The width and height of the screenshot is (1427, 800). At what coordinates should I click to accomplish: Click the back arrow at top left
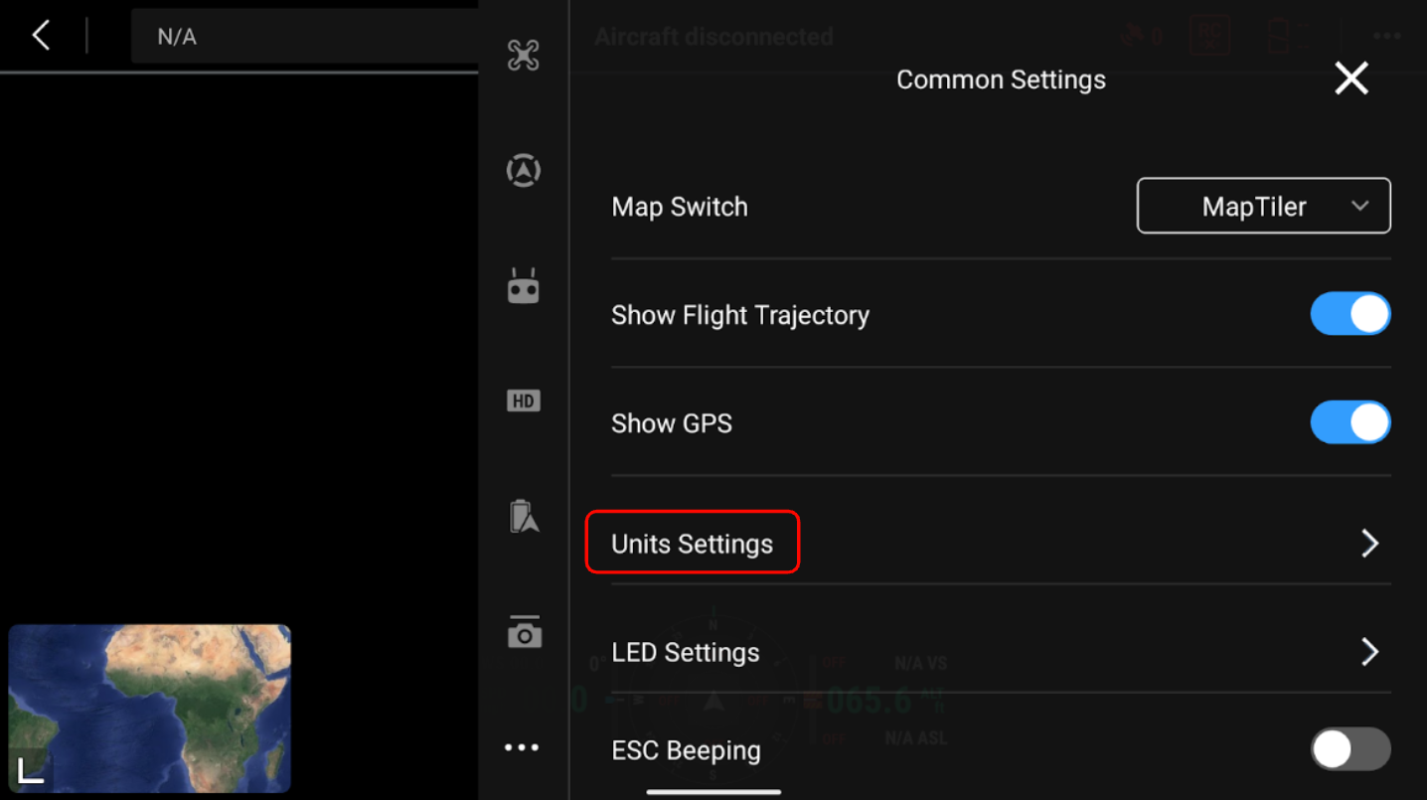pos(40,35)
